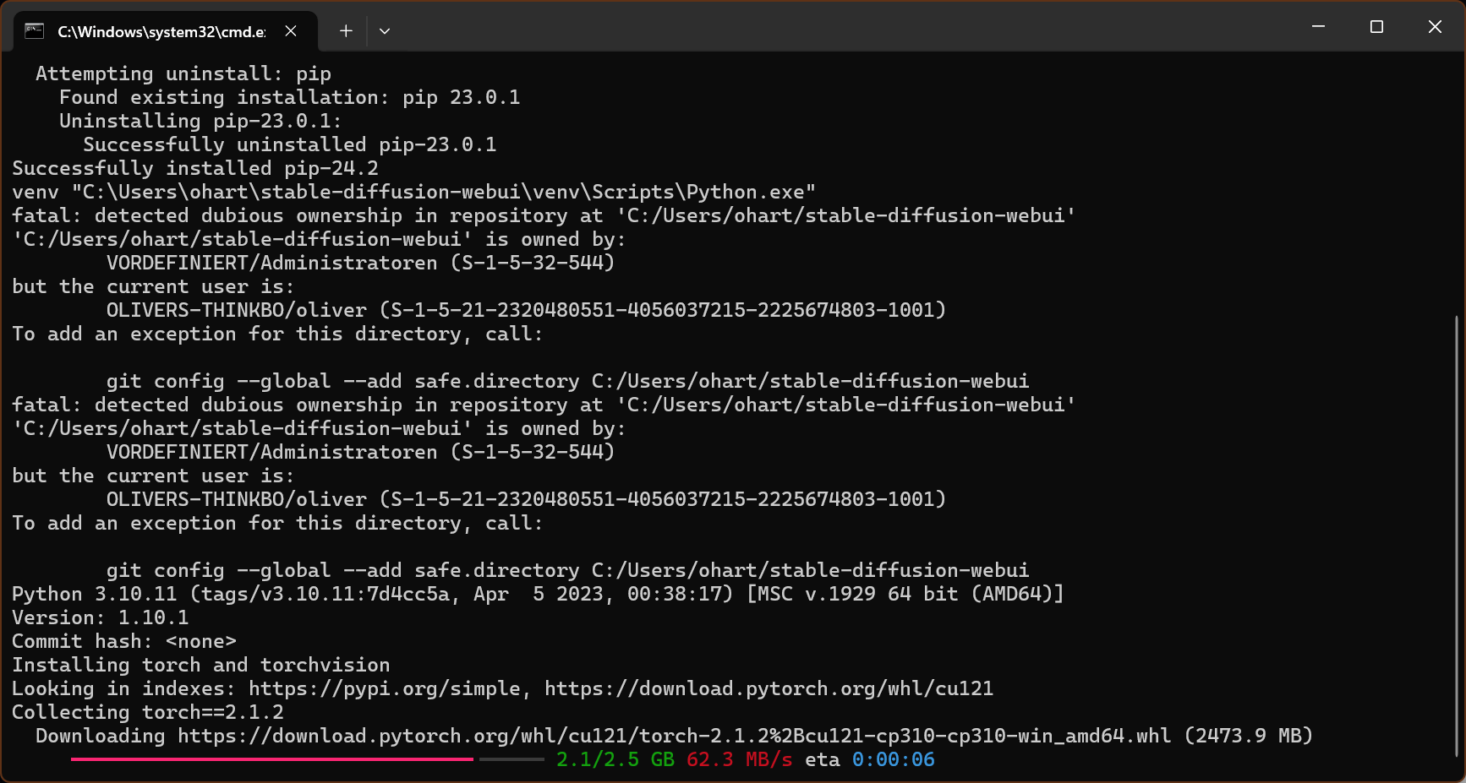Viewport: 1466px width, 783px height.
Task: Open a new terminal tab
Action: point(346,31)
